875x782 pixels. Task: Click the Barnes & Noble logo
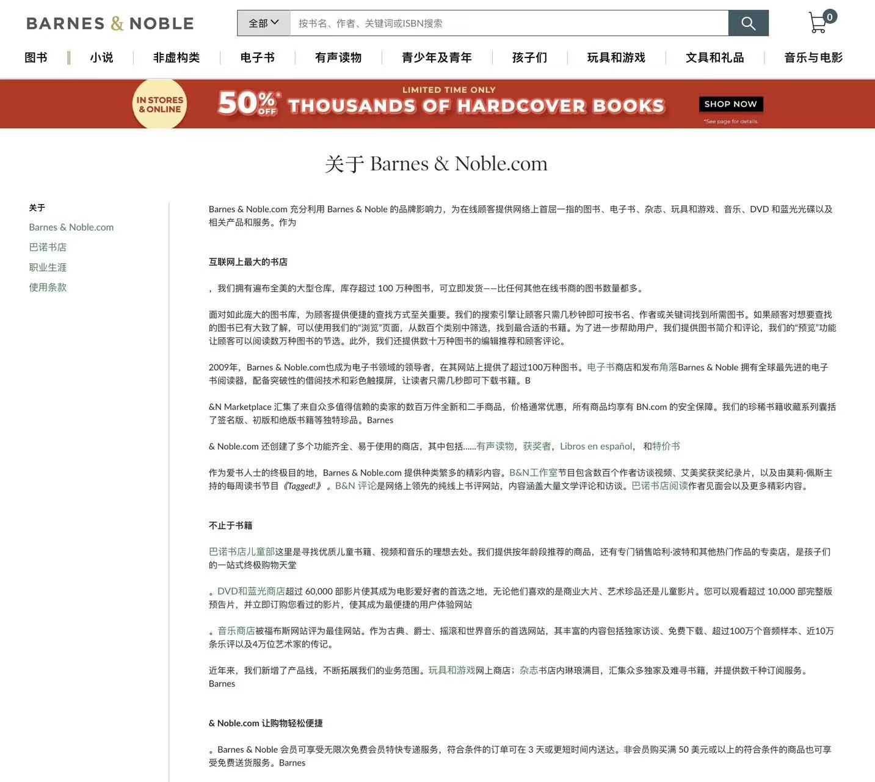pos(110,23)
